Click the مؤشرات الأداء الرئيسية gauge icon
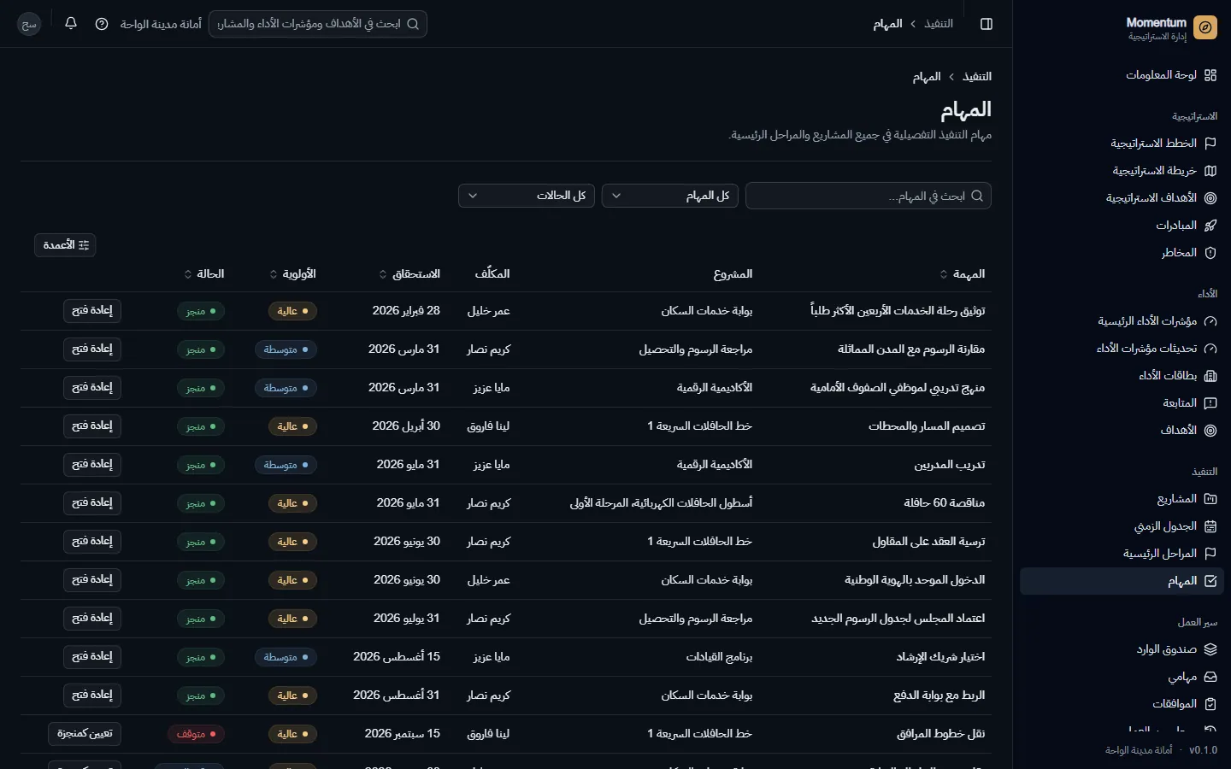 tap(1210, 321)
